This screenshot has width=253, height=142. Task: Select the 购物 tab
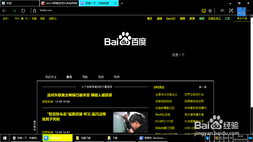(x=117, y=77)
